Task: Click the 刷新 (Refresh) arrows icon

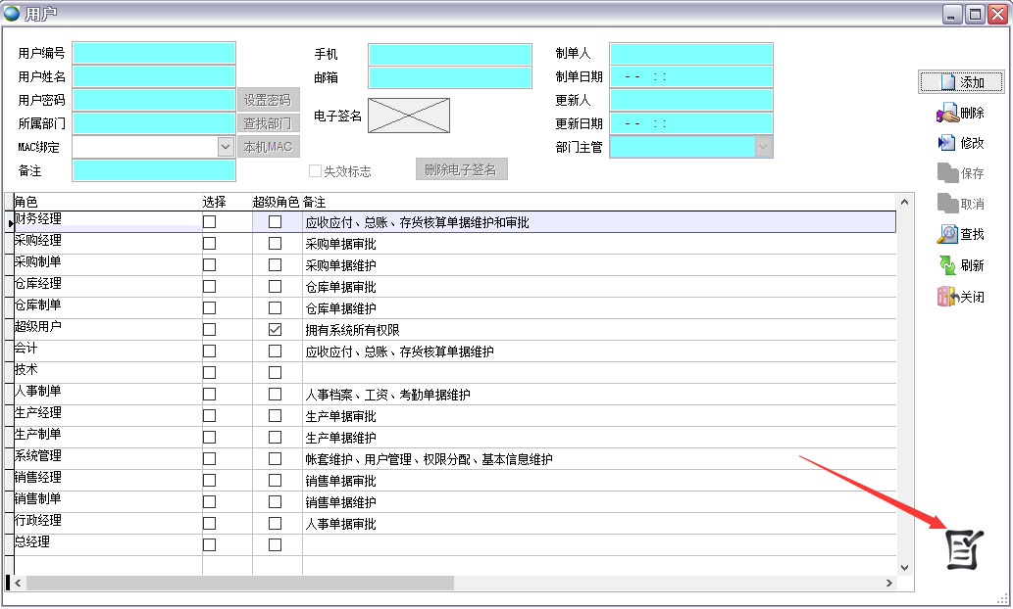Action: pyautogui.click(x=947, y=265)
